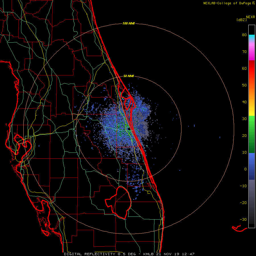Pick the cyan top segment of the color bar
Screen dimensions: 256x256
(x=252, y=37)
